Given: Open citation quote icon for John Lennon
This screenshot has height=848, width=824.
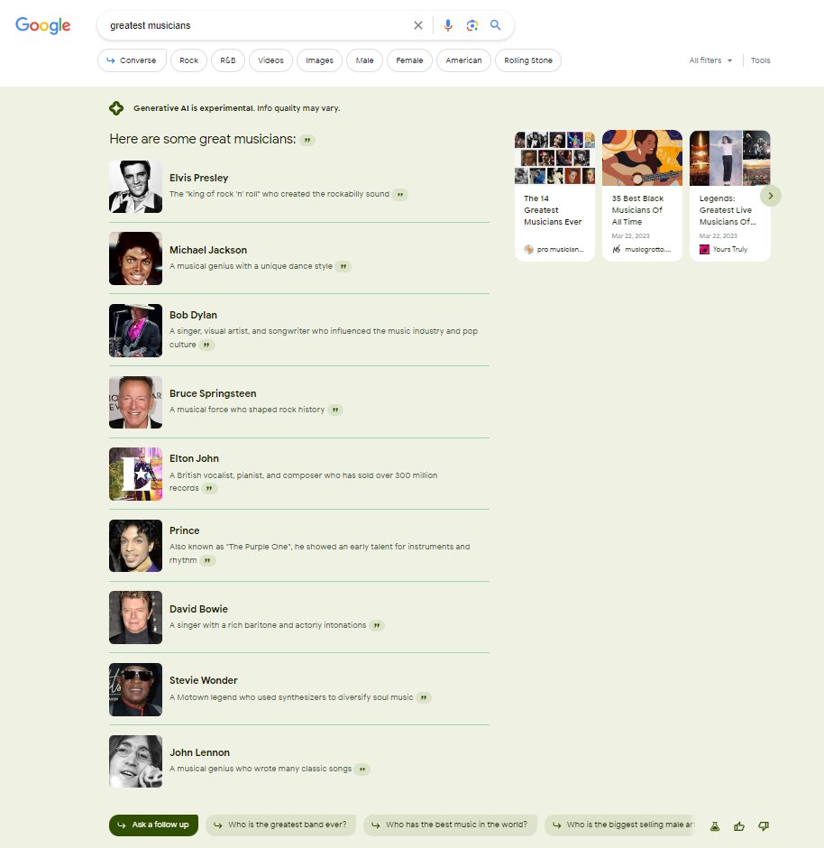Looking at the screenshot, I should click(362, 769).
